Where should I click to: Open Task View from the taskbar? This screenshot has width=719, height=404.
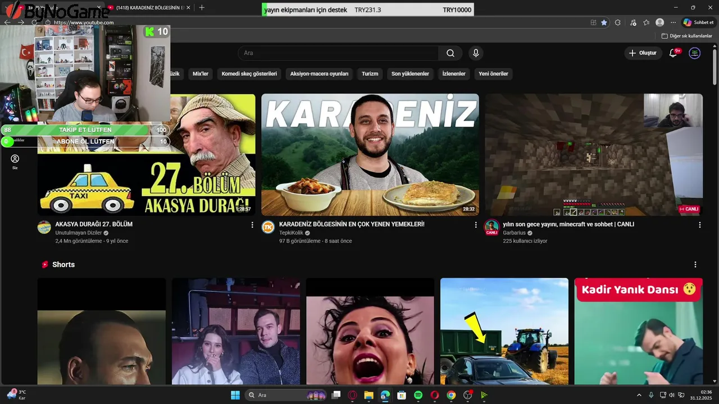[336, 395]
